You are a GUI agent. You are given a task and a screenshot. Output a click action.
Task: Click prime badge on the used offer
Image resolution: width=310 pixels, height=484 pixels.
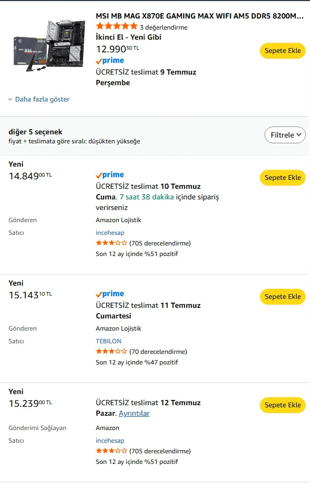click(110, 60)
